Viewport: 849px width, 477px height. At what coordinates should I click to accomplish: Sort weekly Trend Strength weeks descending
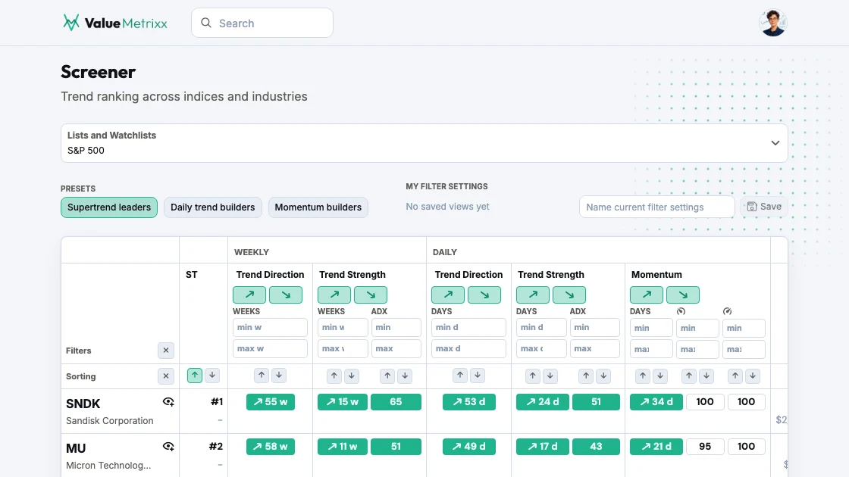tap(352, 376)
